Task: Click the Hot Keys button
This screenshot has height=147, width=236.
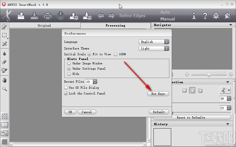Action: point(158,94)
